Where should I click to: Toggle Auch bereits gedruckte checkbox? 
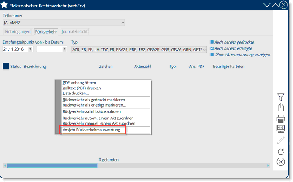212,42
